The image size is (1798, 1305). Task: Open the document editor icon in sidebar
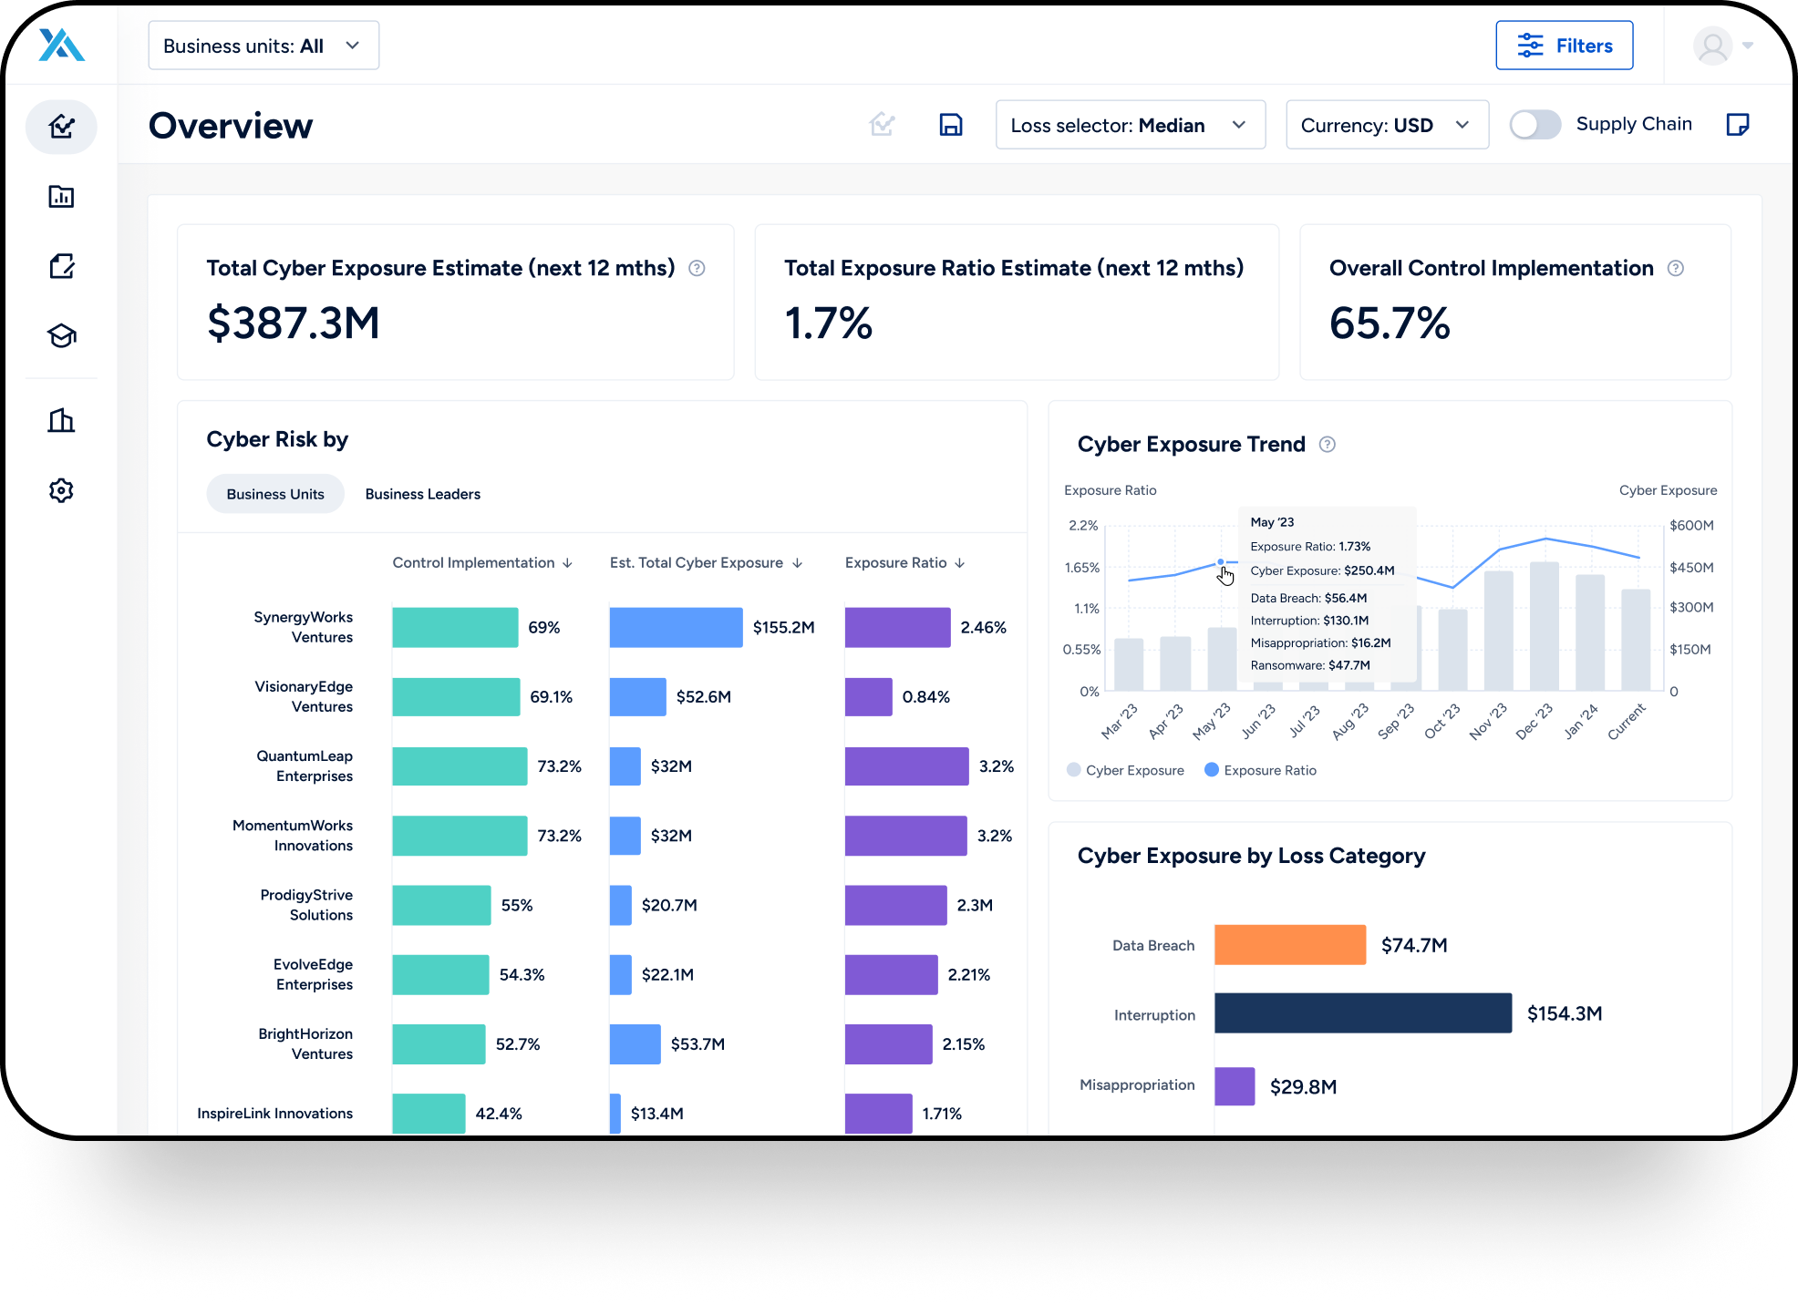61,265
